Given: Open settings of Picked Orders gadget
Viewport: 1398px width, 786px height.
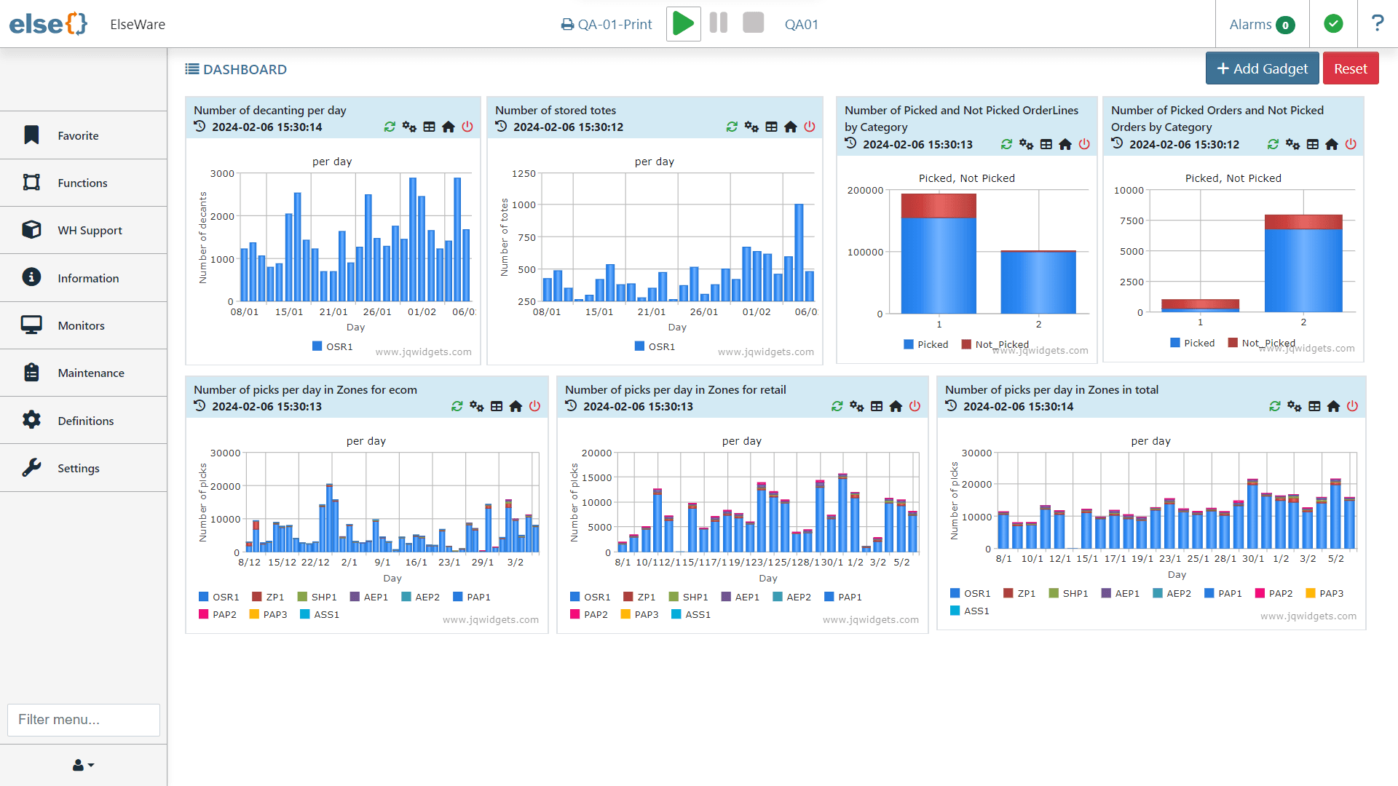Looking at the screenshot, I should pos(1292,144).
